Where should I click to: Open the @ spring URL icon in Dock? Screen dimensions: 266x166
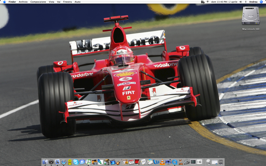tap(208, 162)
